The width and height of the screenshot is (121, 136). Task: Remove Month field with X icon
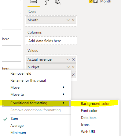pyautogui.click(x=73, y=20)
